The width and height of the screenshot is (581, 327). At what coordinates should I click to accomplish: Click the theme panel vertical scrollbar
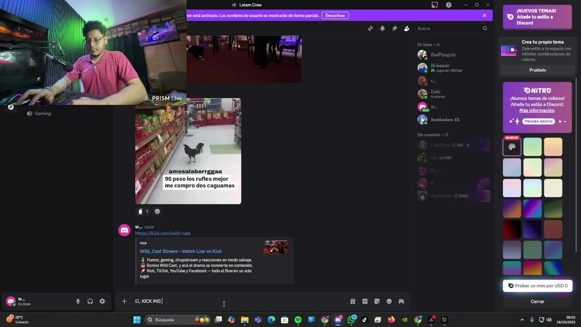[576, 166]
